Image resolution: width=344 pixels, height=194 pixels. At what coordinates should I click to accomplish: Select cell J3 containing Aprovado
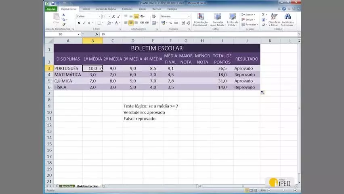(x=247, y=68)
